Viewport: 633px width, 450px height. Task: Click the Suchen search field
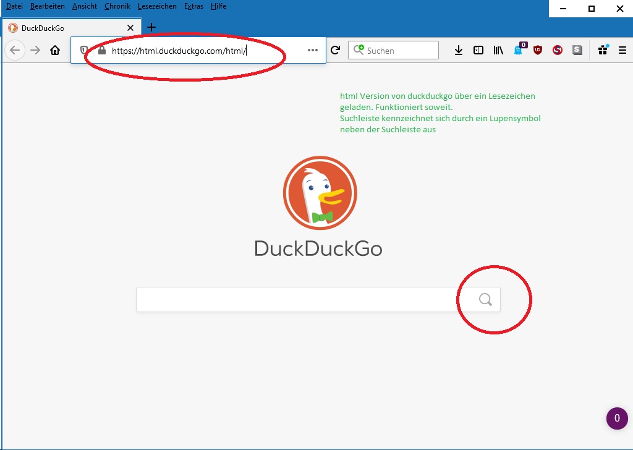click(x=393, y=50)
